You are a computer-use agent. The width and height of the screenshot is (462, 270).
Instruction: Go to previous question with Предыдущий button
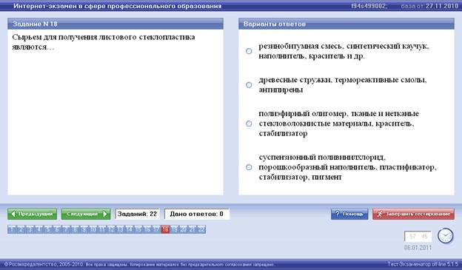tap(33, 214)
